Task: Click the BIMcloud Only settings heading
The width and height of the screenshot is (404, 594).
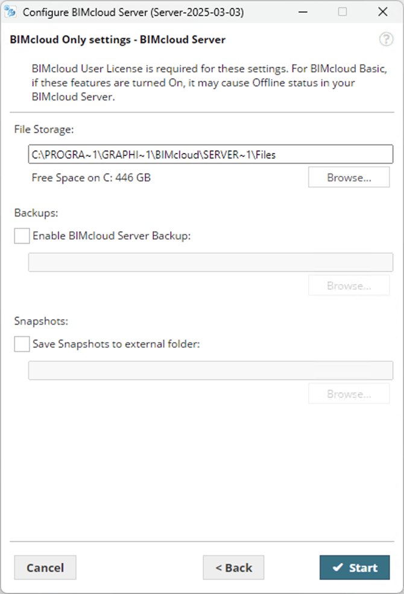Action: [x=116, y=39]
